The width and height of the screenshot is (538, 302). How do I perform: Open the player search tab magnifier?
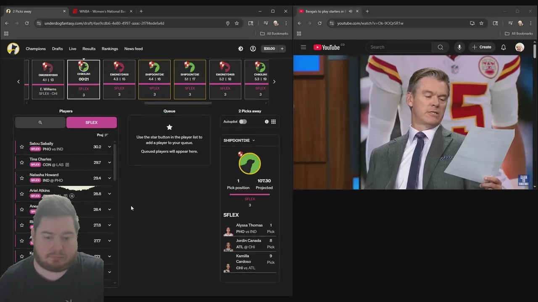tap(40, 122)
